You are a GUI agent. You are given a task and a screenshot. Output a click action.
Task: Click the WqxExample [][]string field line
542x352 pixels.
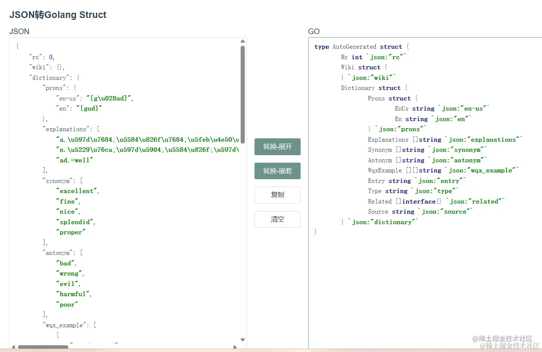(443, 171)
